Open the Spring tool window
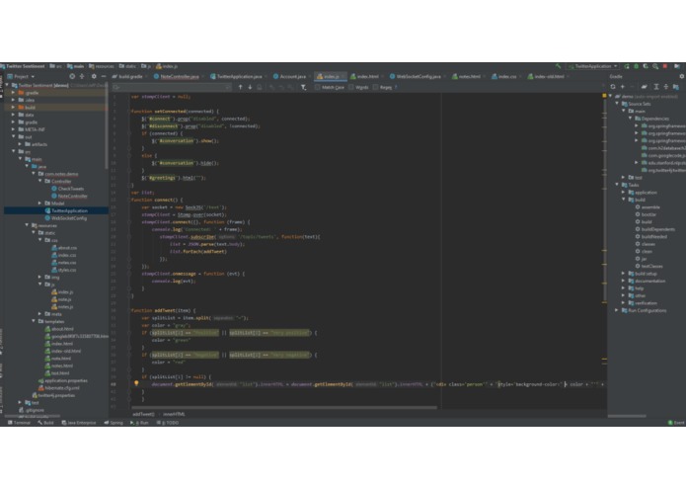 [x=114, y=423]
